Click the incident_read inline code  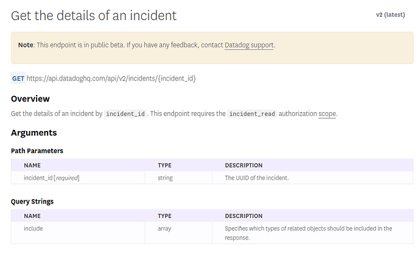[x=252, y=114]
